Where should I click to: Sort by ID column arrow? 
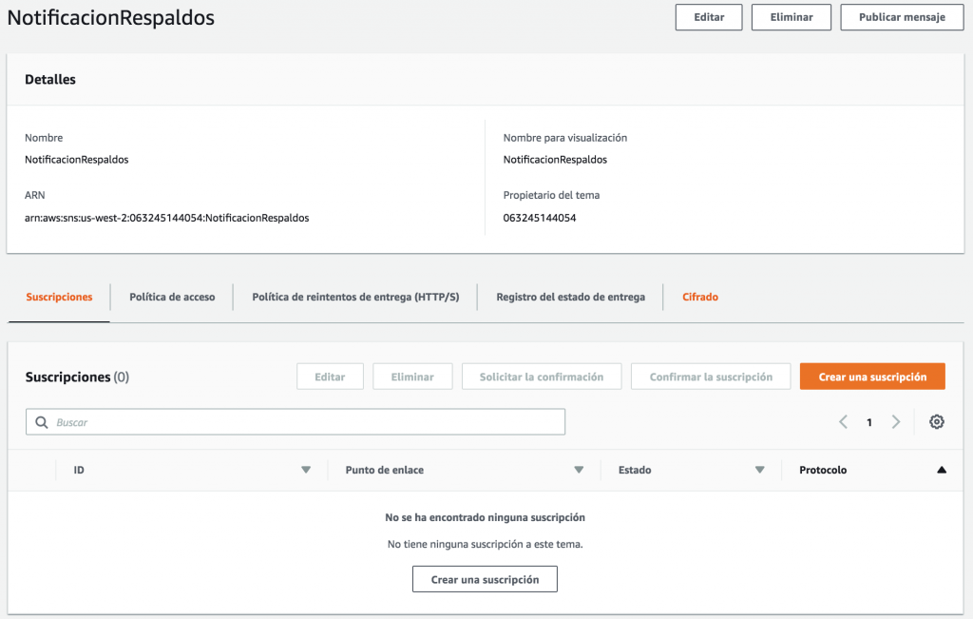click(x=306, y=470)
